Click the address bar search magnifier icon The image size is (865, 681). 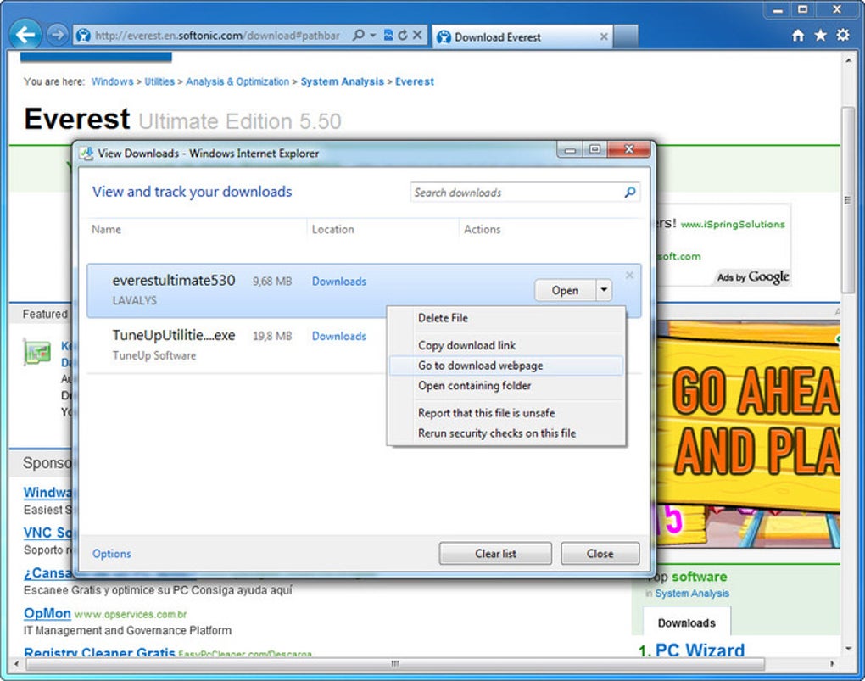(359, 36)
